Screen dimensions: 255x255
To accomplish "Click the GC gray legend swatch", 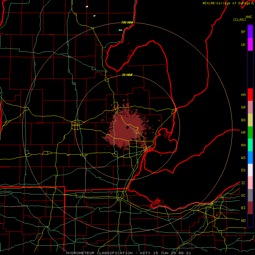I will tap(250, 195).
